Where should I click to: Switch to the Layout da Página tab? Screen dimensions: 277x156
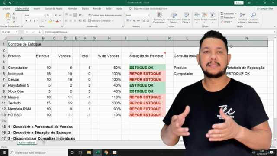click(54, 9)
